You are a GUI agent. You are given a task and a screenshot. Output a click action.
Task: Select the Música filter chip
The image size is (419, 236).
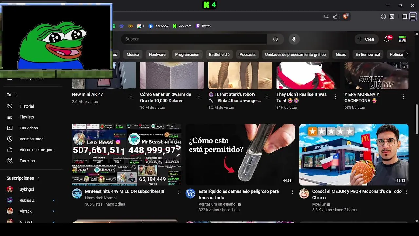tap(133, 54)
